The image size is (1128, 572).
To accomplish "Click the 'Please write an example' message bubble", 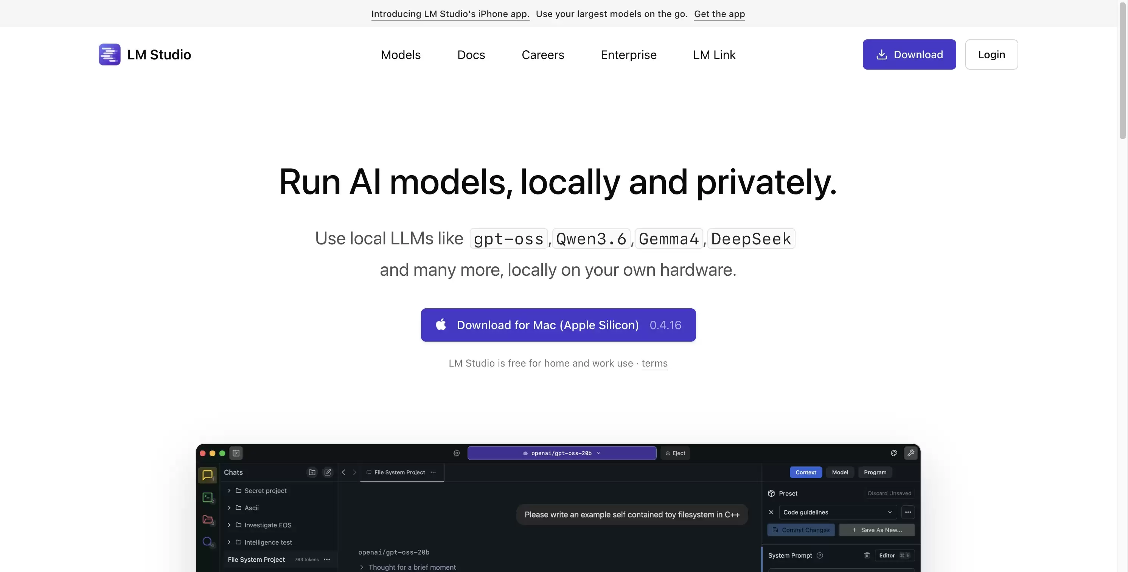I will (x=632, y=514).
